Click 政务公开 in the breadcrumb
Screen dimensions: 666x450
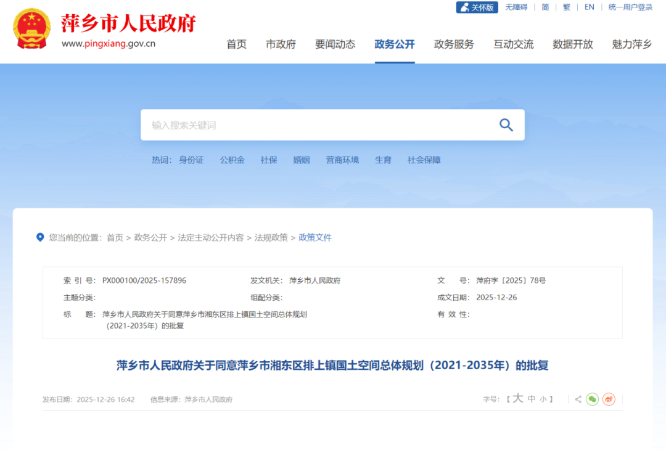tap(150, 238)
